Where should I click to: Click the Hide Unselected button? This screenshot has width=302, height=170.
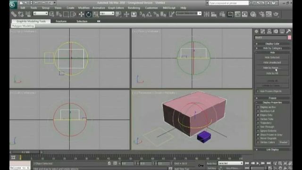pos(272,63)
